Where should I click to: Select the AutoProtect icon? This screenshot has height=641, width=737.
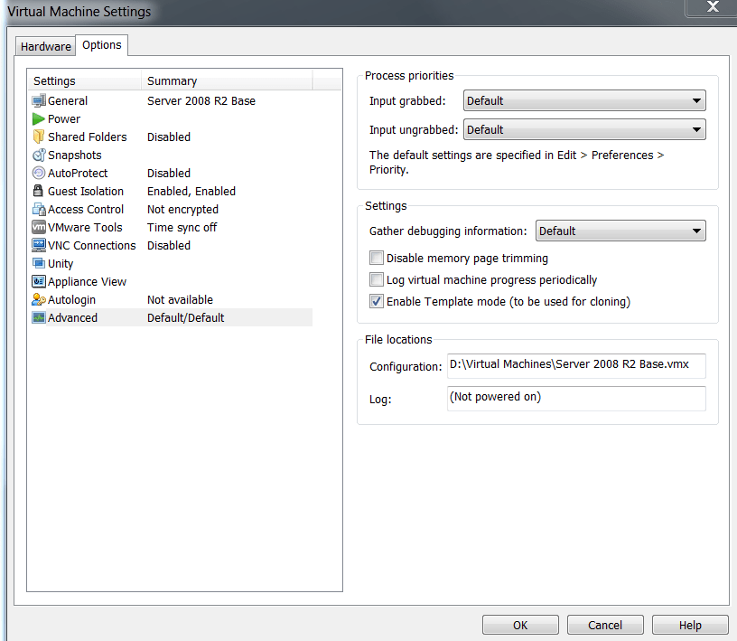click(x=39, y=174)
